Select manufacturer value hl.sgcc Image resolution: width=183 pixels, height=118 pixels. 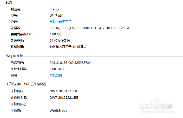coord(55,9)
